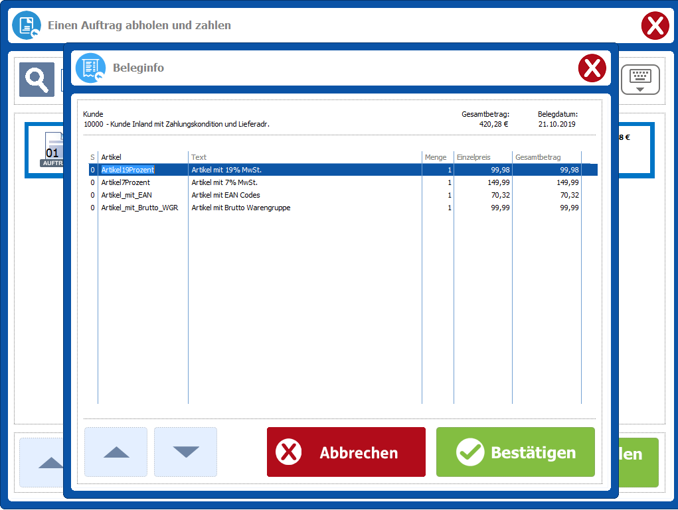
Task: Click the Abbrechen button
Action: tap(346, 452)
